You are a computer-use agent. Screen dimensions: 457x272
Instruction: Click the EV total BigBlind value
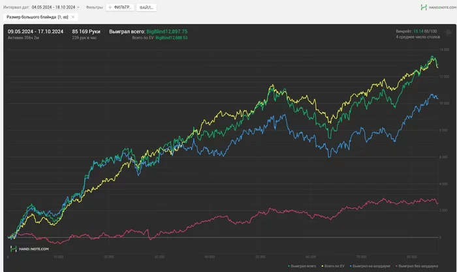coord(172,37)
